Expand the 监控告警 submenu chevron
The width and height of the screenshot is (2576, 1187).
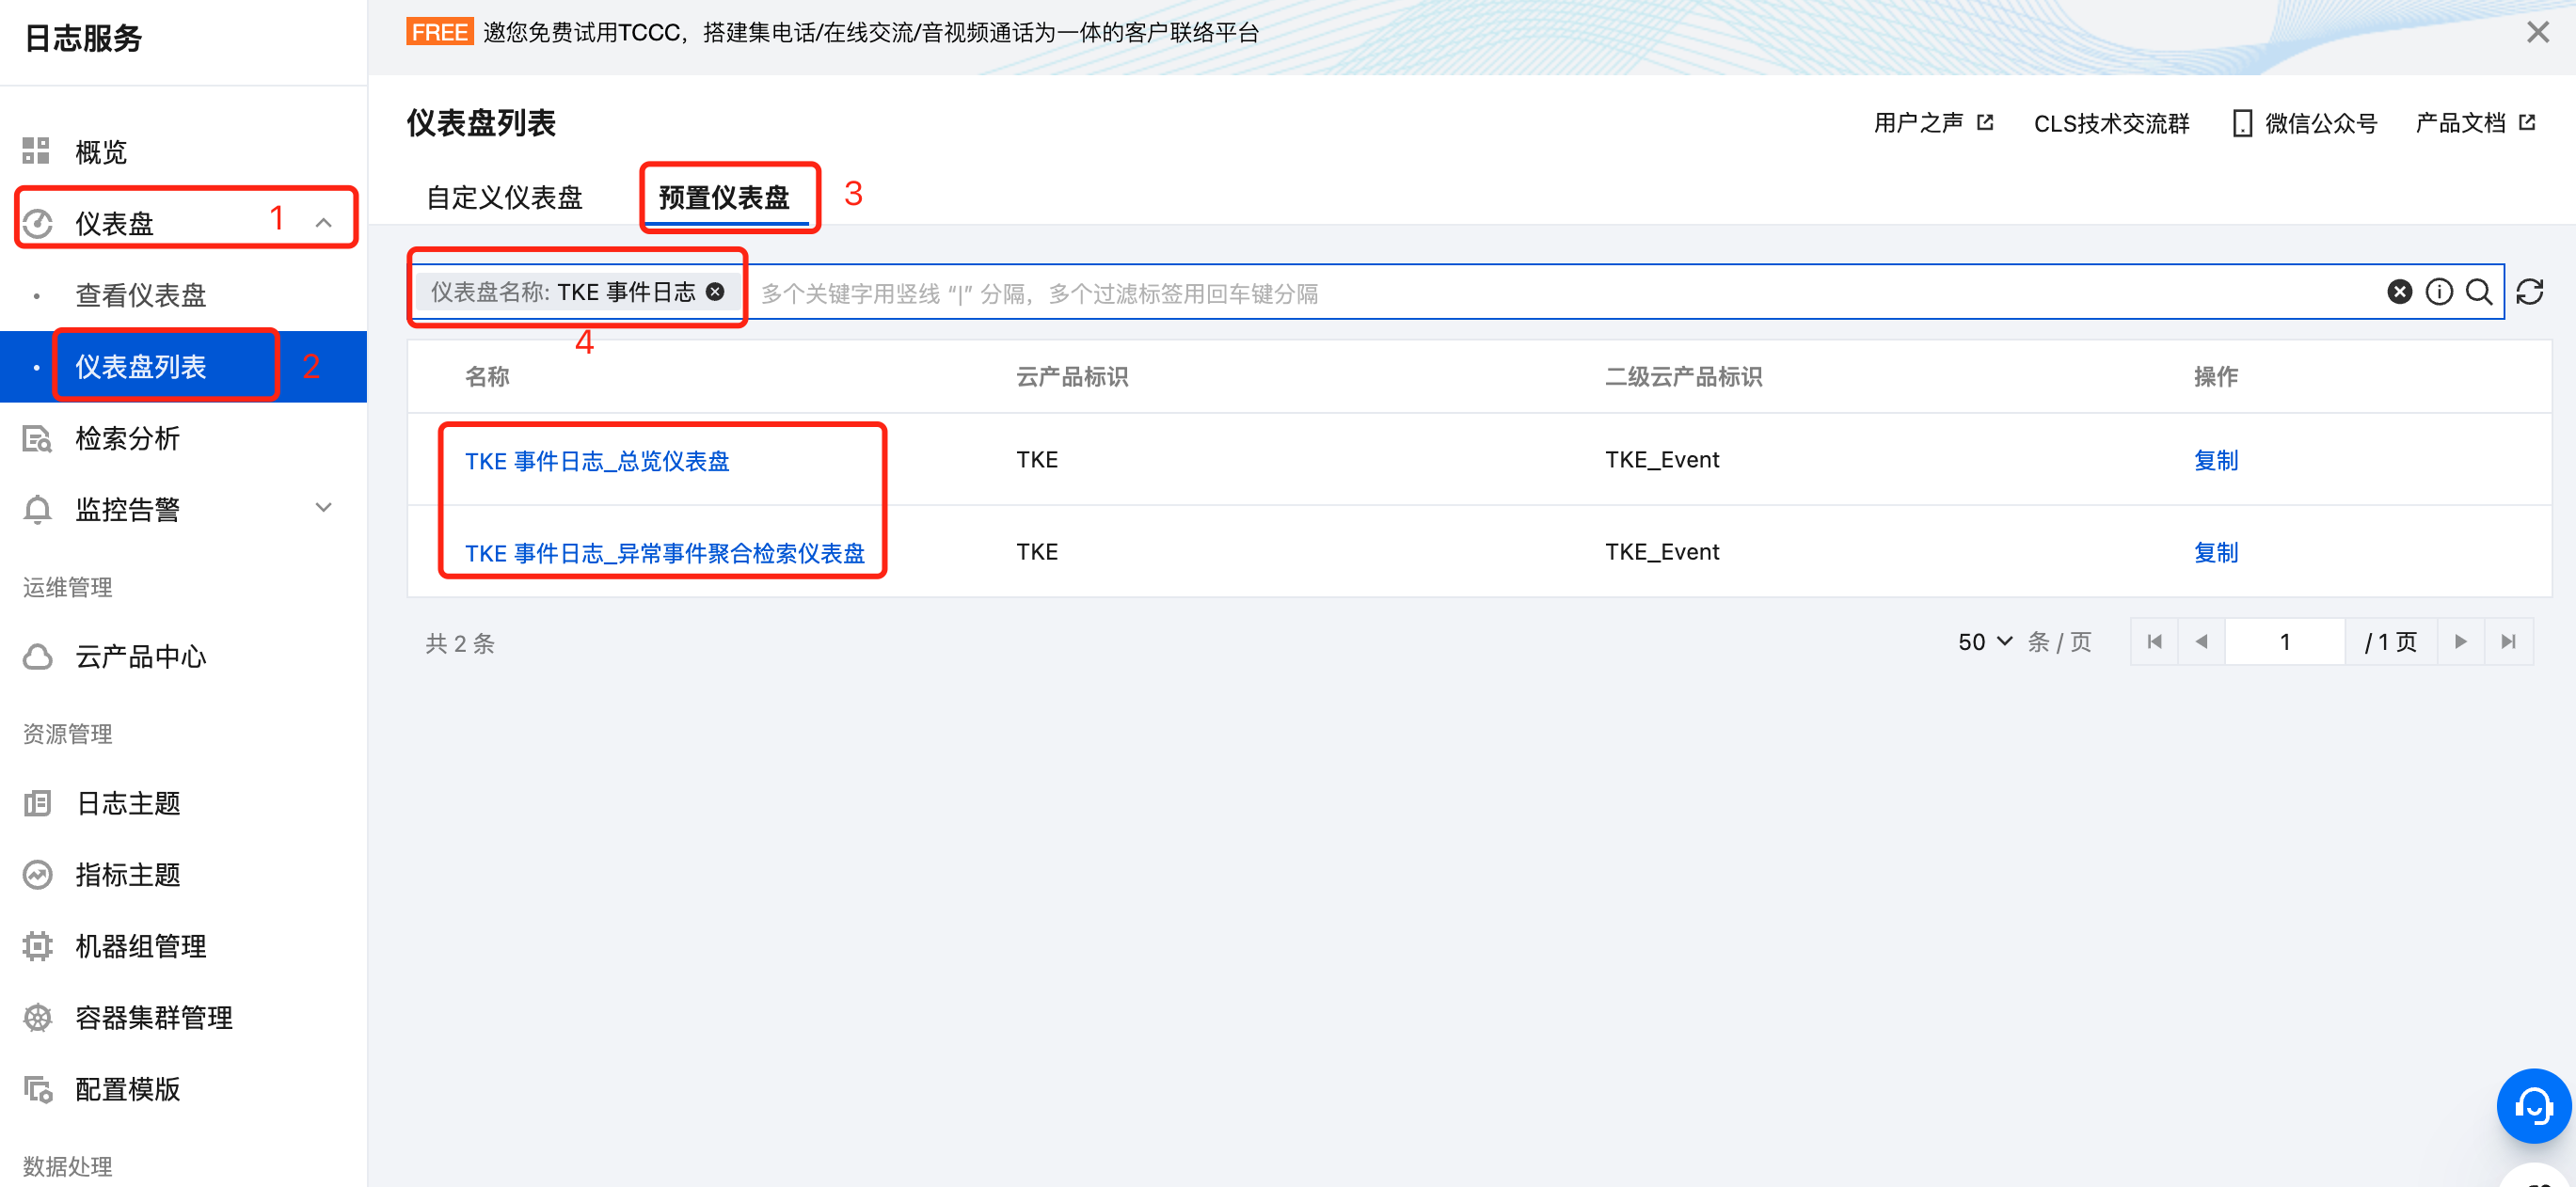click(323, 507)
